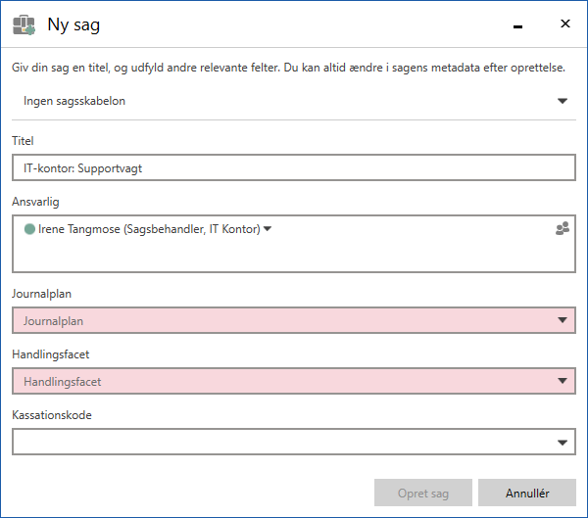Click into the Titel input field

click(294, 167)
